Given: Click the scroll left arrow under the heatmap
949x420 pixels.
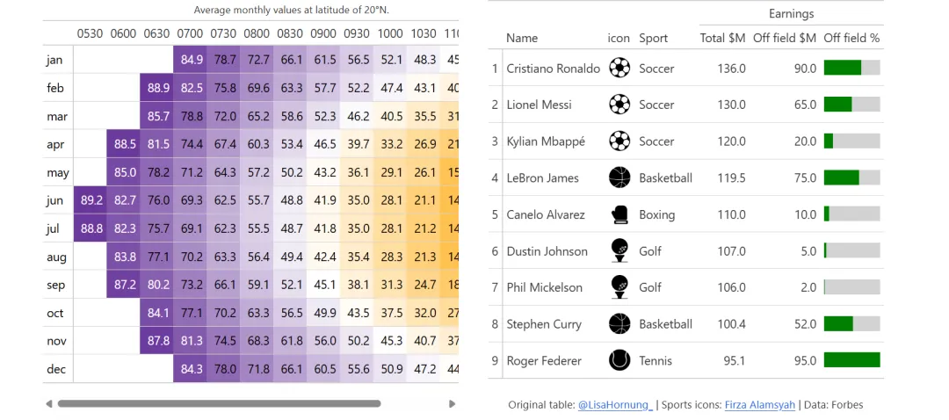Looking at the screenshot, I should [48, 404].
